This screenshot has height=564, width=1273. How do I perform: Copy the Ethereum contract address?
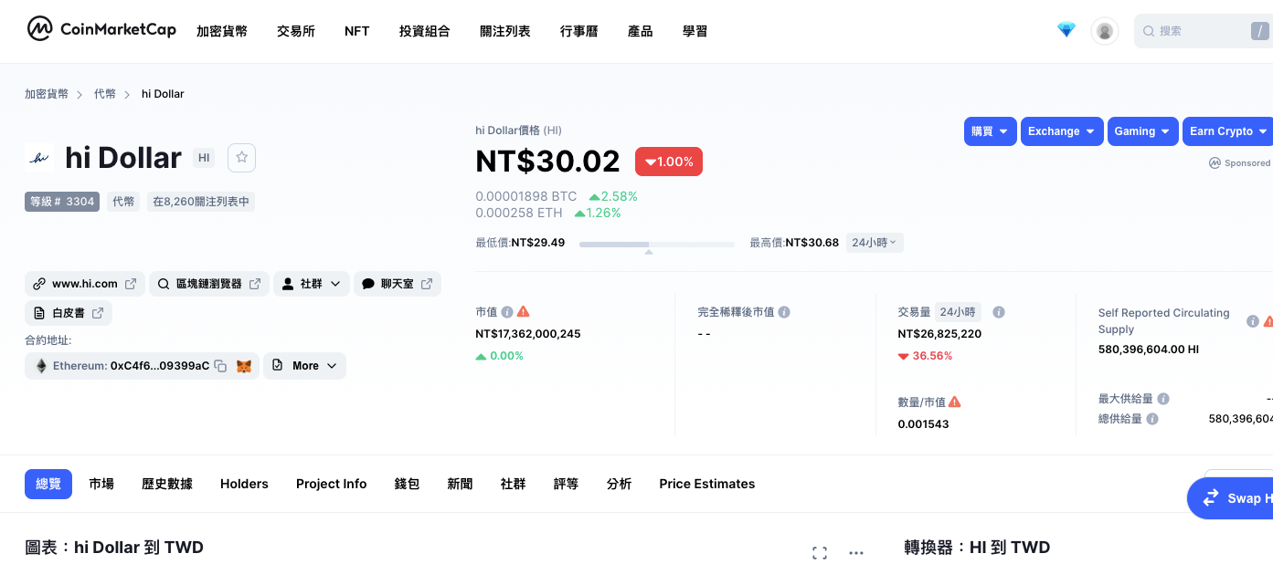tap(220, 366)
